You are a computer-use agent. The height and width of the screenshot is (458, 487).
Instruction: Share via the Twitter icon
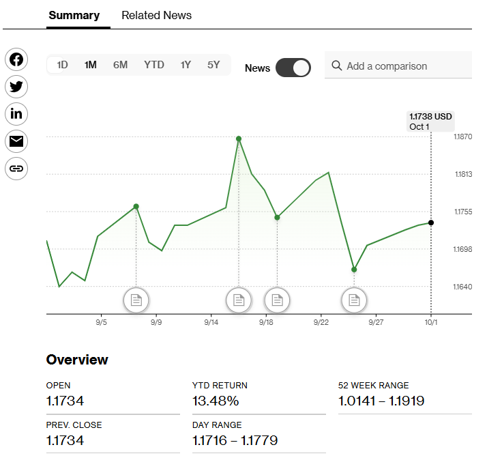(16, 87)
